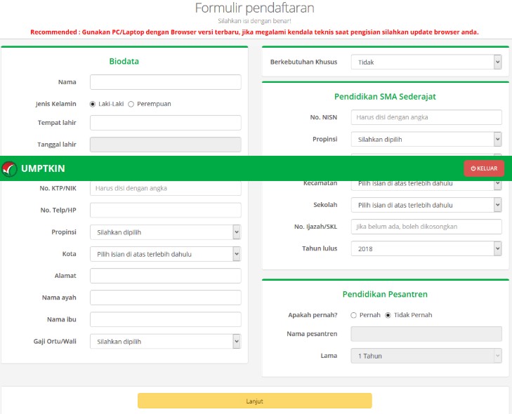This screenshot has height=414, width=512.
Task: Select Laki-Laki gender radio button
Action: 93,104
